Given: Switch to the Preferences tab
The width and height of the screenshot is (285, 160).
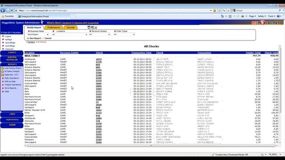Looking at the screenshot, I should tap(53, 28).
